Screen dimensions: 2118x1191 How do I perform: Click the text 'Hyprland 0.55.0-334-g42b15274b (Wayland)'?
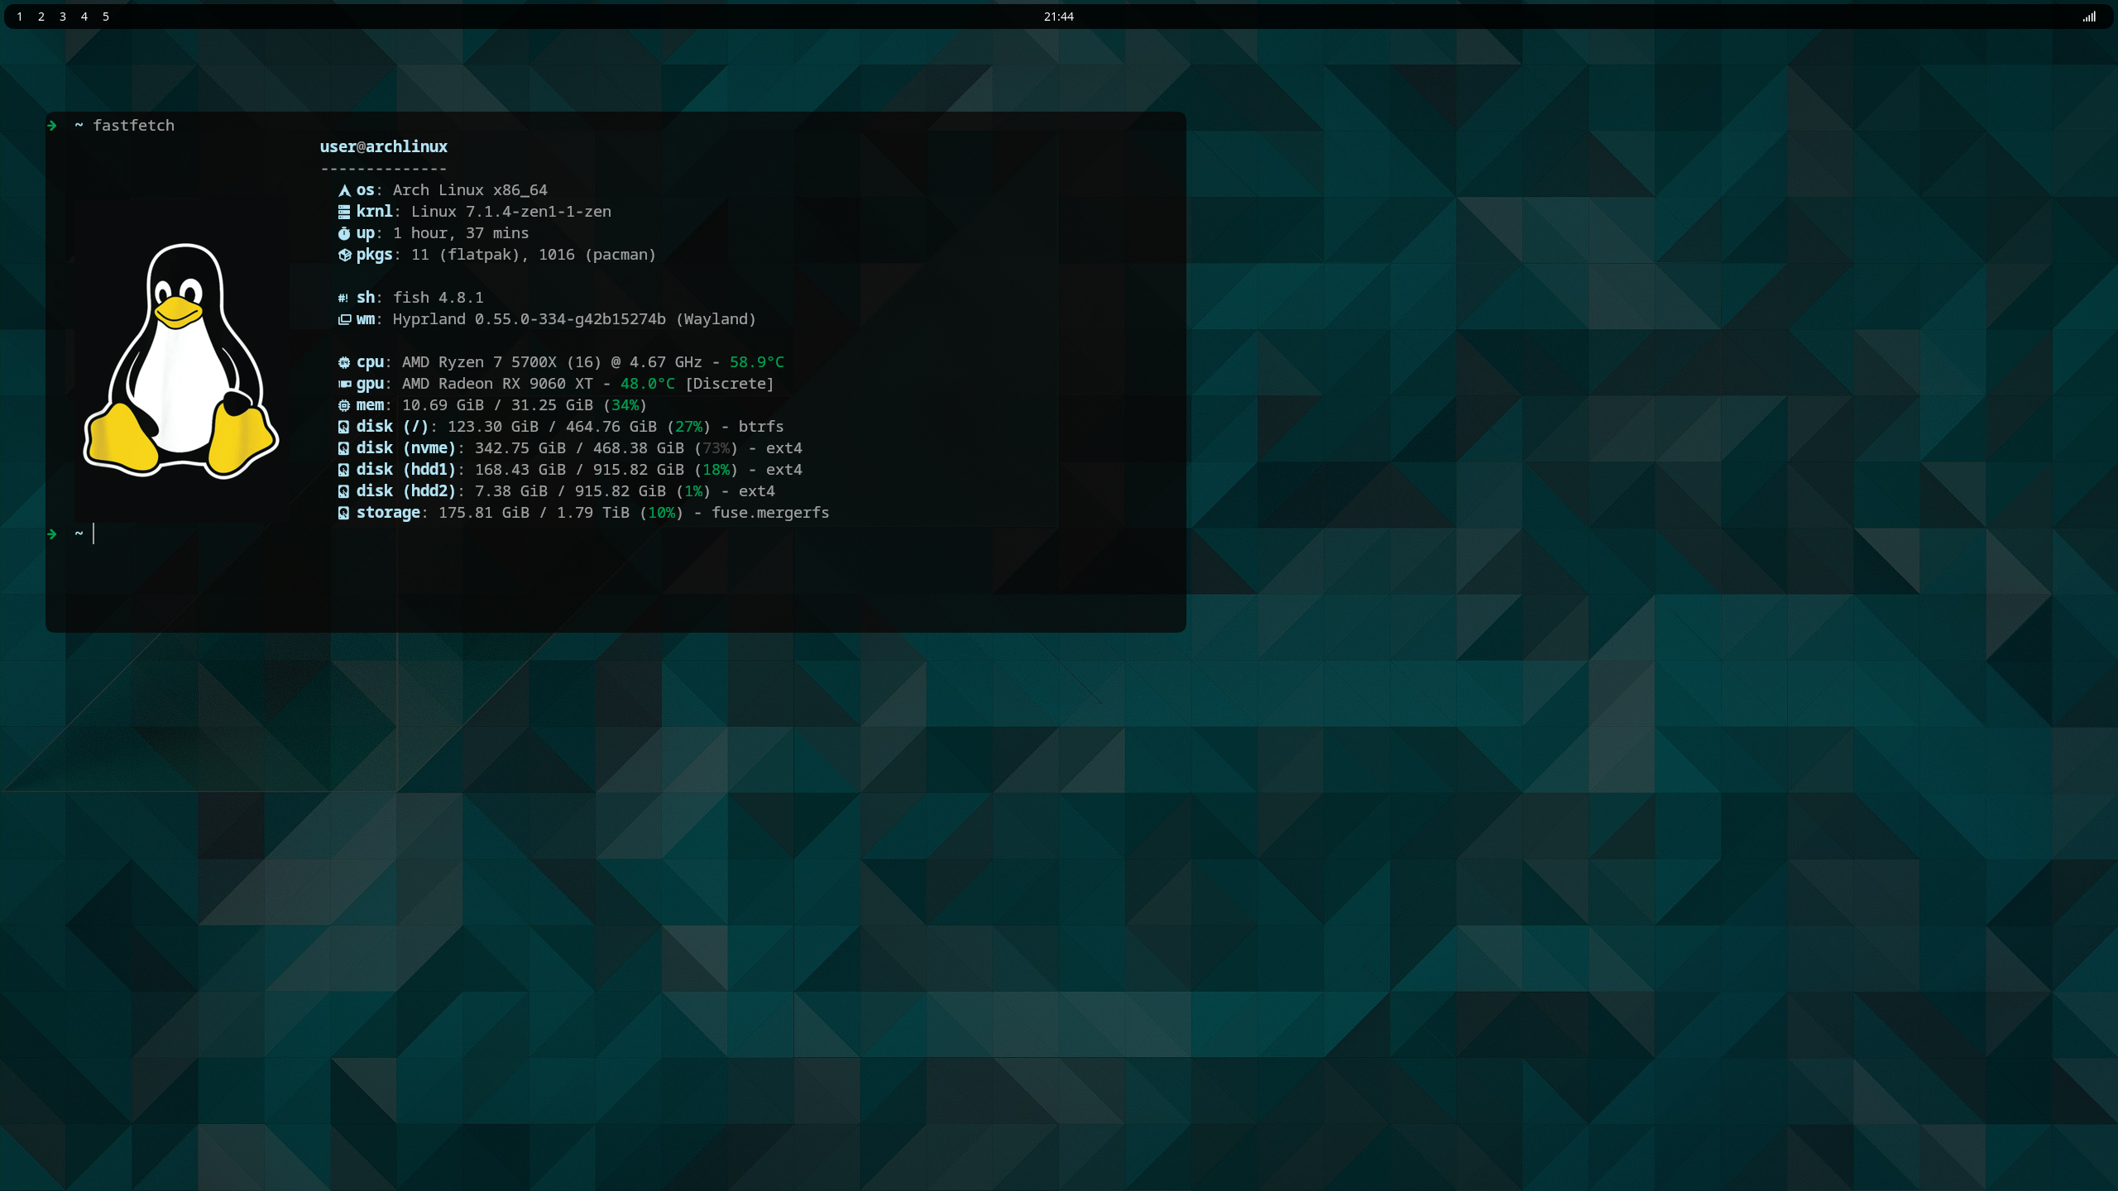click(574, 319)
